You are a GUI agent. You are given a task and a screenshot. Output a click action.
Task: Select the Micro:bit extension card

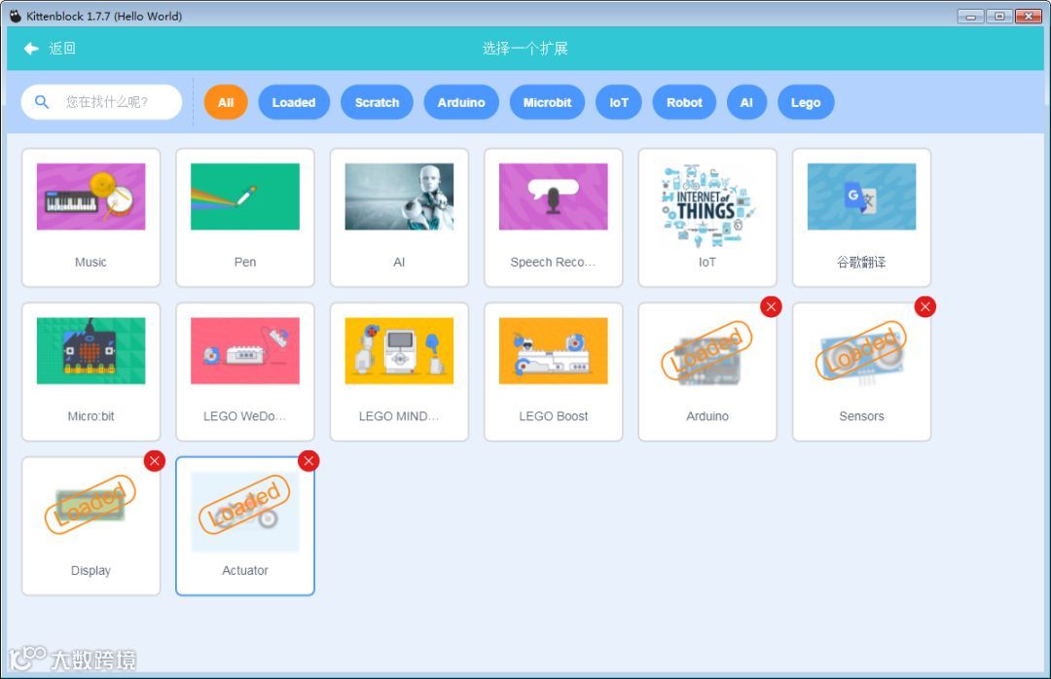click(91, 372)
